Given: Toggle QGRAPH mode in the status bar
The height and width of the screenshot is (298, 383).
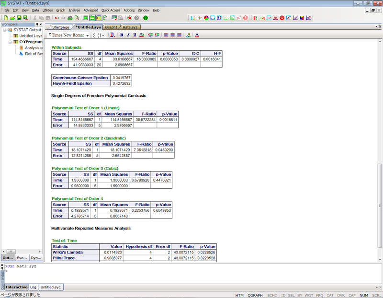Looking at the screenshot, I should pyautogui.click(x=255, y=295).
